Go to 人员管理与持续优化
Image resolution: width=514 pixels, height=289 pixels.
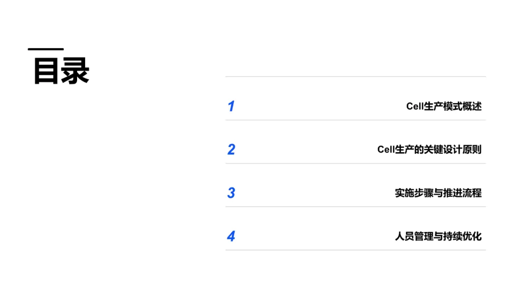[438, 236]
